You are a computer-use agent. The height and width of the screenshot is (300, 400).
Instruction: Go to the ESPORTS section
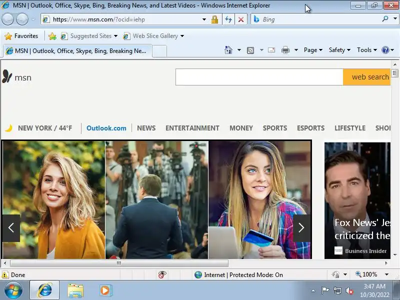pyautogui.click(x=310, y=128)
